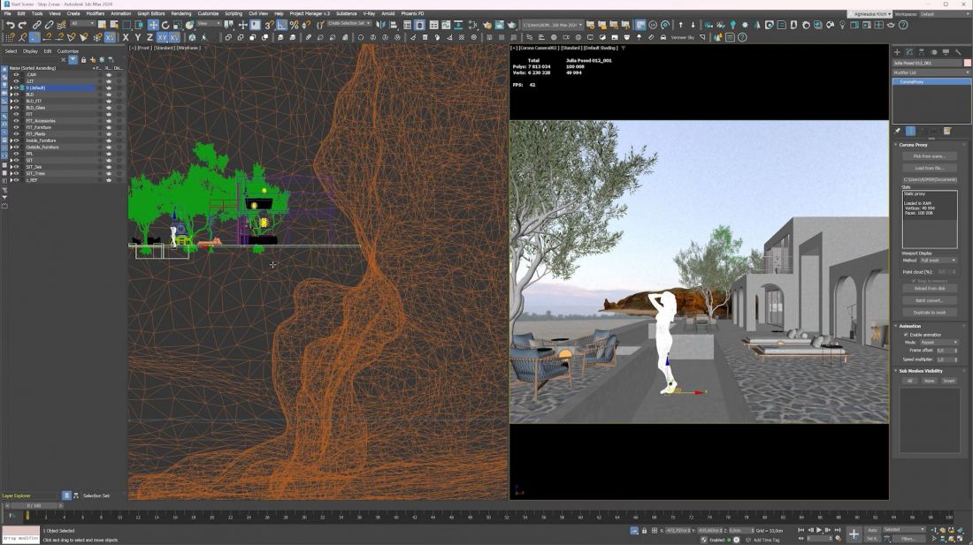973x545 pixels.
Task: Click the pin stack icon
Action: [897, 131]
